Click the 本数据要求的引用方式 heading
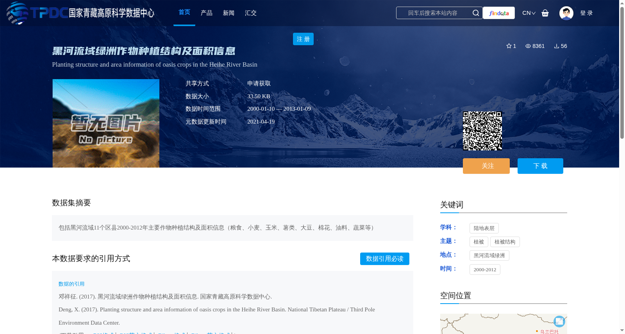This screenshot has height=334, width=625. pyautogui.click(x=91, y=258)
